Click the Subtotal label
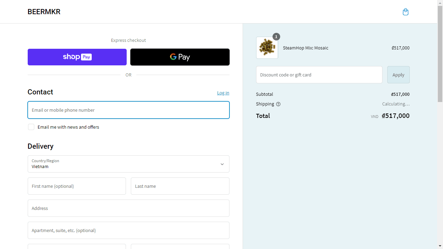 (x=264, y=94)
